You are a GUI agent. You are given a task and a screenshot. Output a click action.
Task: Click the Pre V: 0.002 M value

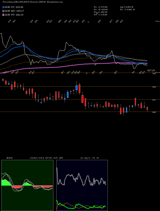127,10
